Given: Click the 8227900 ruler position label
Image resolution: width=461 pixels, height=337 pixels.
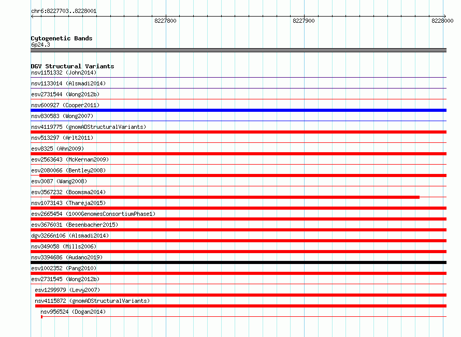Looking at the screenshot, I should pos(304,21).
